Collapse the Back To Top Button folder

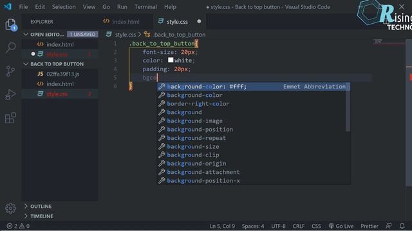[26, 64]
